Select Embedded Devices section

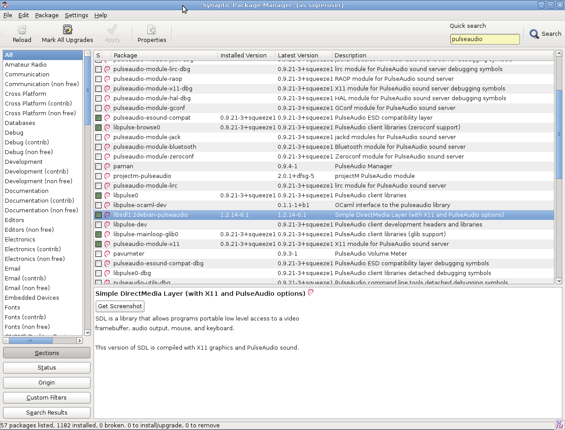[x=32, y=298]
